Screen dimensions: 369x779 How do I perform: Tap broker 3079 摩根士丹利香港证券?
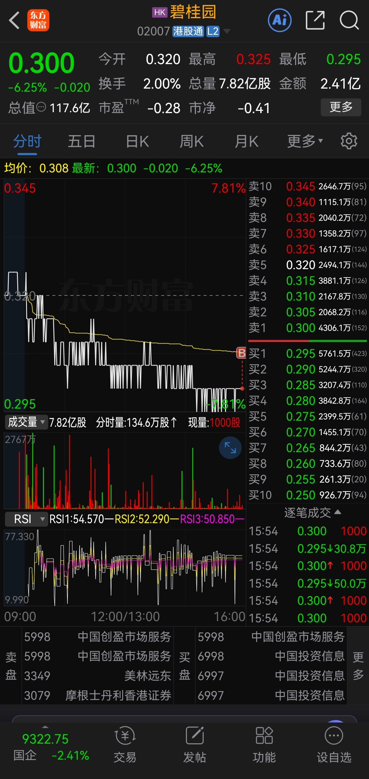point(98,695)
